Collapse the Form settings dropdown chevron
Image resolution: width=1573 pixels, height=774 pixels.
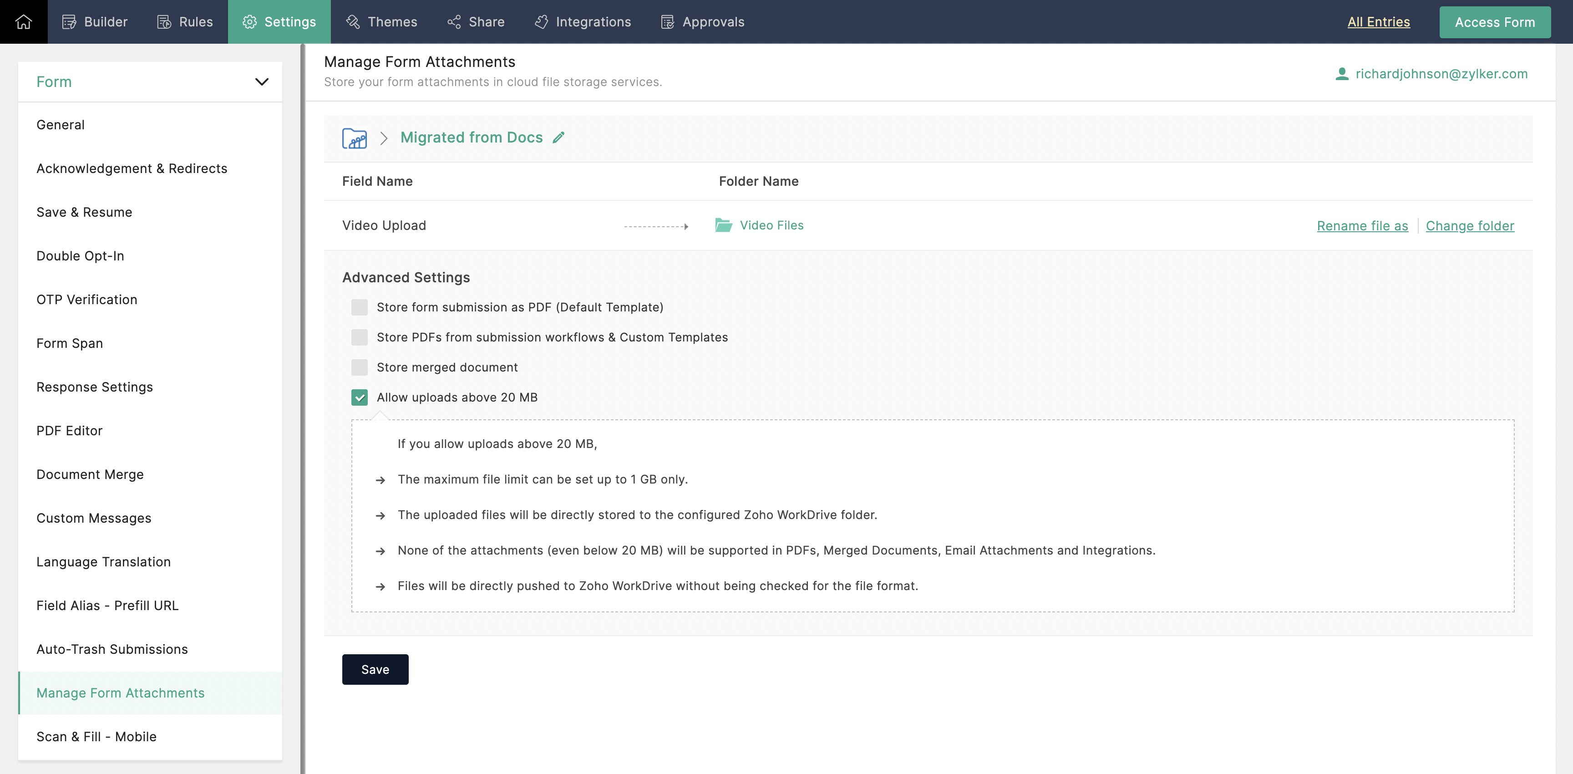click(x=261, y=82)
